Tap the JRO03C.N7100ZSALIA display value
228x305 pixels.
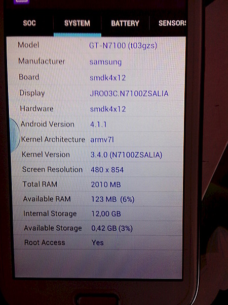point(129,94)
